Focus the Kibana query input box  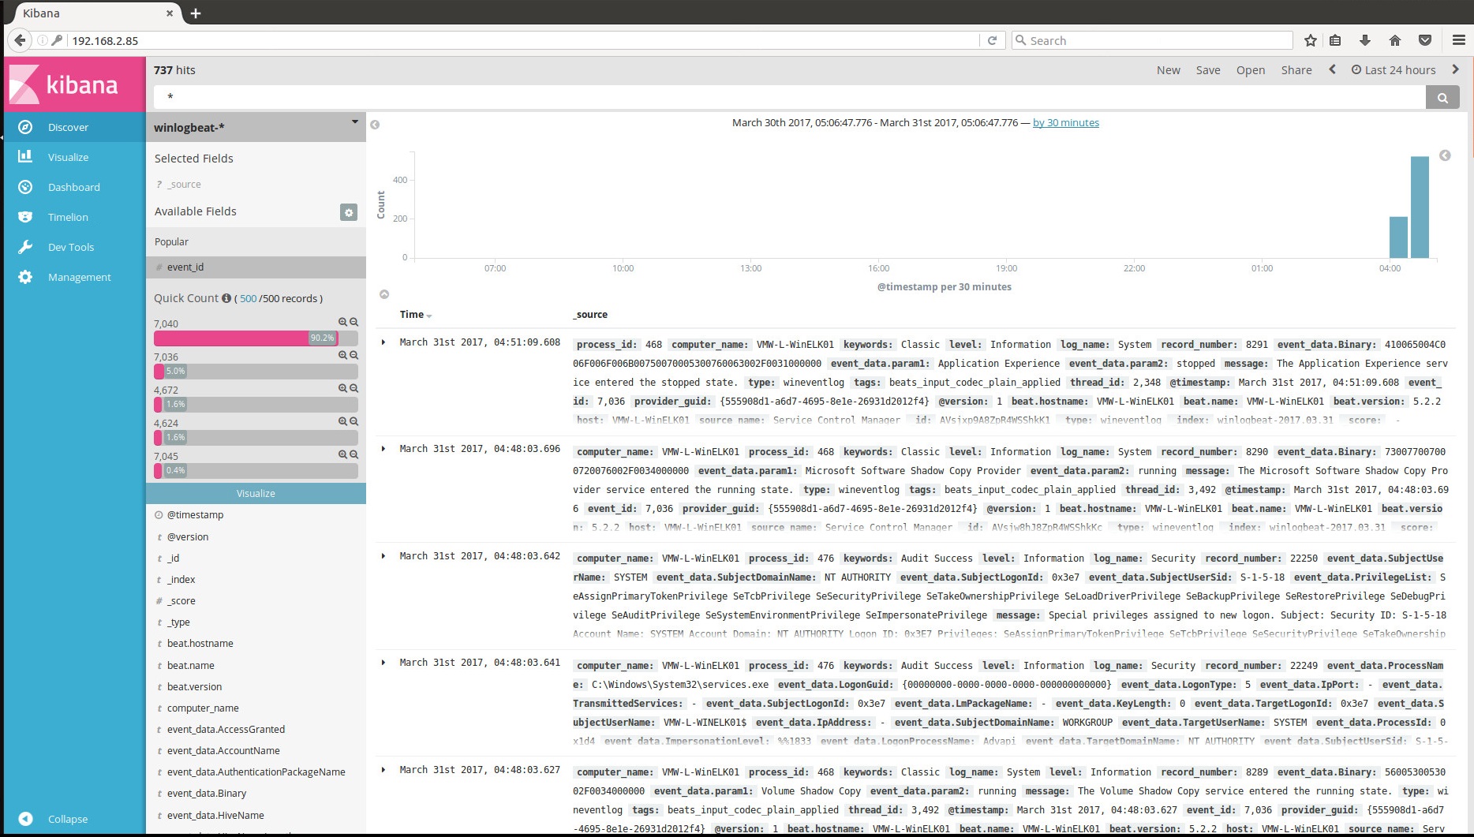click(x=789, y=97)
